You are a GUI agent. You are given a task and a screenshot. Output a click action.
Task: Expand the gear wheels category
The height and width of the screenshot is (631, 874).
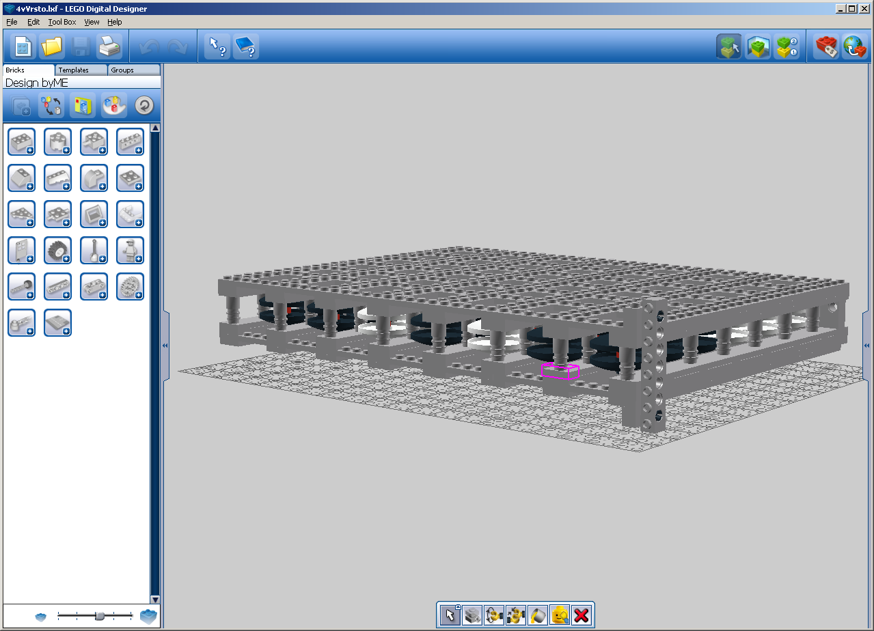[131, 287]
